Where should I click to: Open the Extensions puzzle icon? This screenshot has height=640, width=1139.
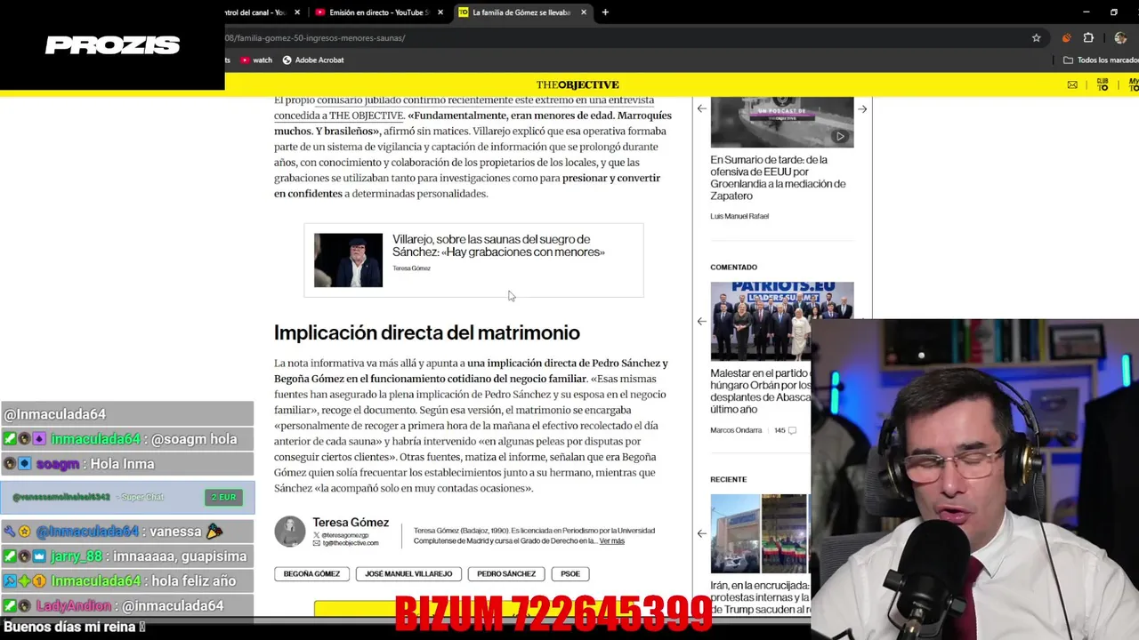coord(1088,38)
